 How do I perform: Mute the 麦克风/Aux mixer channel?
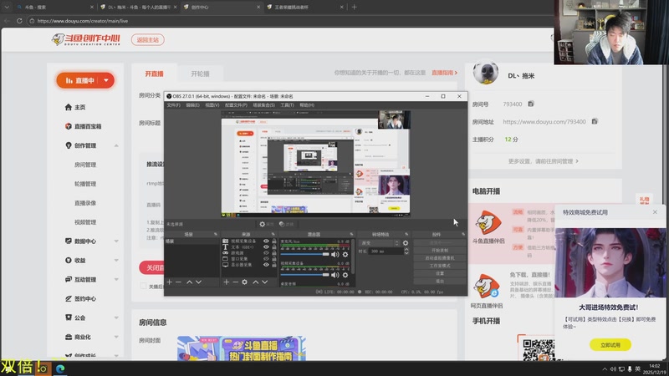pyautogui.click(x=335, y=255)
